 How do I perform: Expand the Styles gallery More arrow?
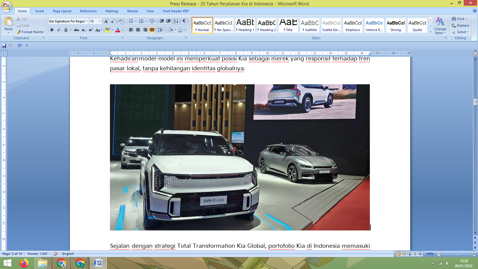430,31
